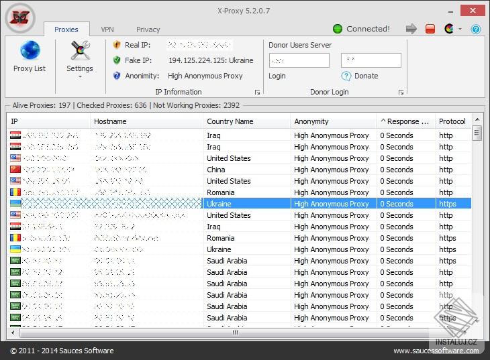This screenshot has width=490, height=360.
Task: Click the donor username input field
Action: (299, 60)
